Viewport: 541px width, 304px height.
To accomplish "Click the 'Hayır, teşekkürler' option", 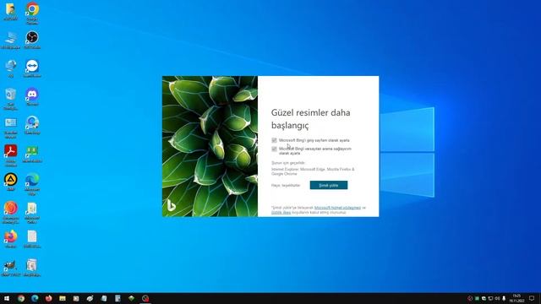I will point(286,186).
